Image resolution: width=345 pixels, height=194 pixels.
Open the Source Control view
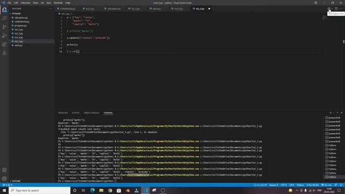(x=4, y=27)
